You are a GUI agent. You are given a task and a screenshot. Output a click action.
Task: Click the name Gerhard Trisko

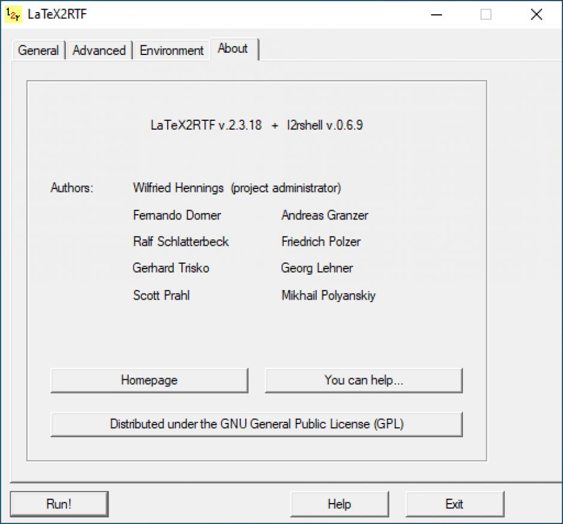coord(171,268)
